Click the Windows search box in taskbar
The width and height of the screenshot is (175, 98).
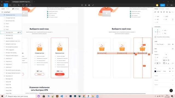tap(20, 96)
